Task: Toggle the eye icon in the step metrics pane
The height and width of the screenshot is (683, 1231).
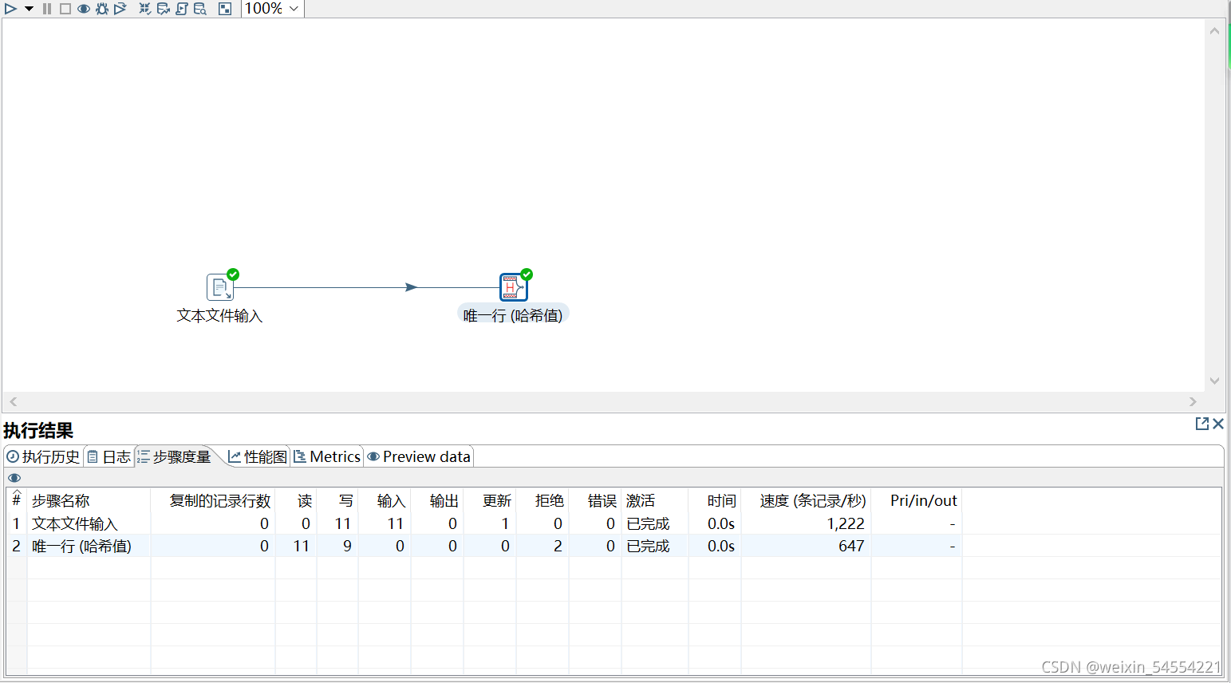Action: tap(14, 478)
